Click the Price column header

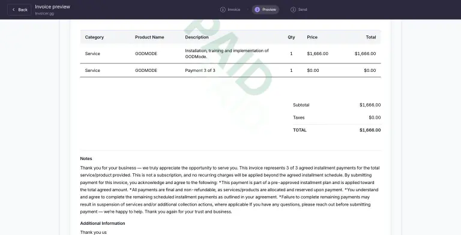(x=312, y=37)
